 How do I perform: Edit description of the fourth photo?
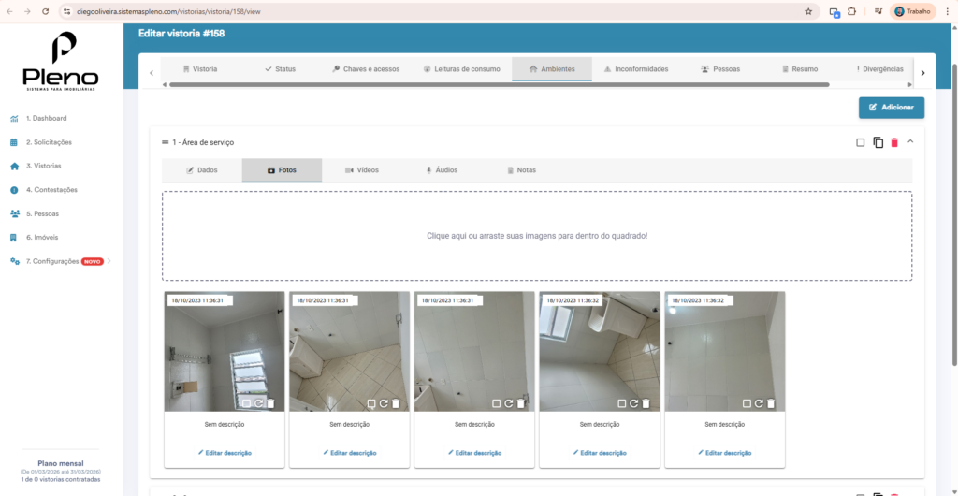coord(600,453)
